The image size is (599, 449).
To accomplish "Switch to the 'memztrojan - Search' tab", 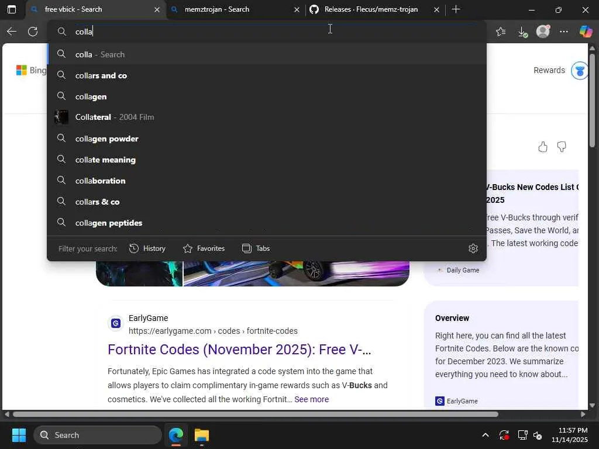I will click(236, 9).
